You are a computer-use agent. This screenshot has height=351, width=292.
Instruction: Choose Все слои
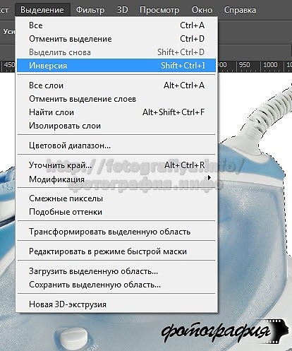click(x=116, y=85)
